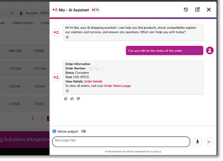Image resolution: width=223 pixels, height=161 pixels.
Task: Close the Nia AI Assistant panel
Action: click(209, 10)
